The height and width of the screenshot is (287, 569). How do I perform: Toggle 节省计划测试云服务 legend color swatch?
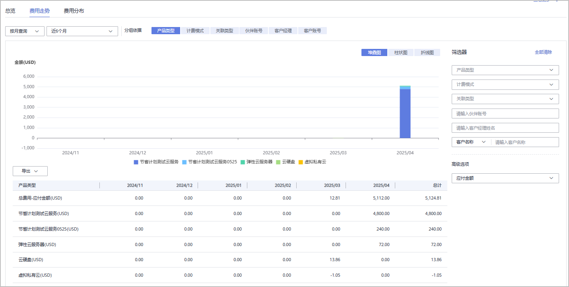coord(136,162)
